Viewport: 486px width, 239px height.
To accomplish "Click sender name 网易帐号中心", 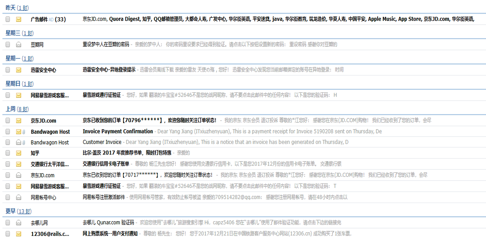I will (x=43, y=198).
